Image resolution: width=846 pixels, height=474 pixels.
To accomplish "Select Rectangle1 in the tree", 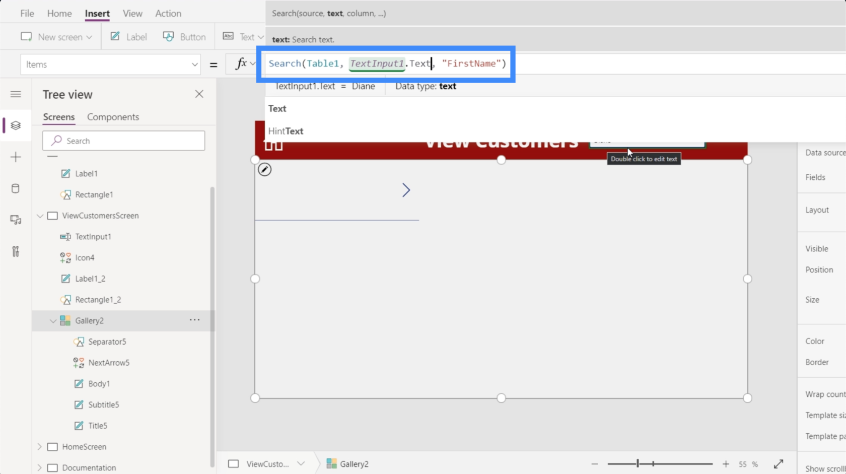I will coord(94,194).
